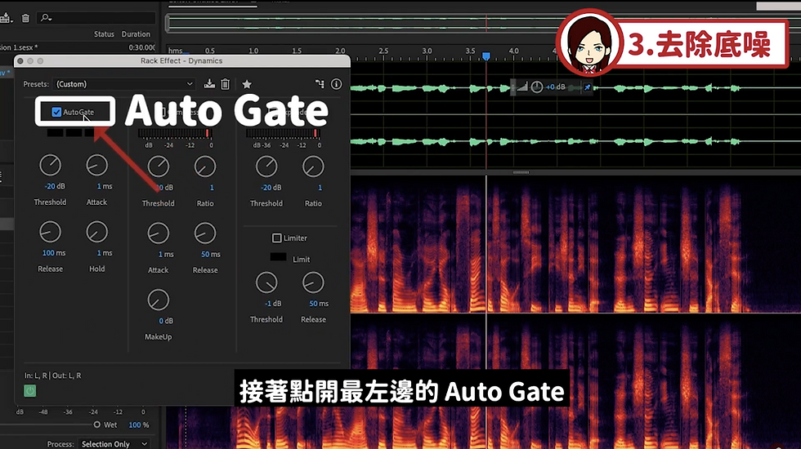Save the current settings as a preset

(x=209, y=83)
